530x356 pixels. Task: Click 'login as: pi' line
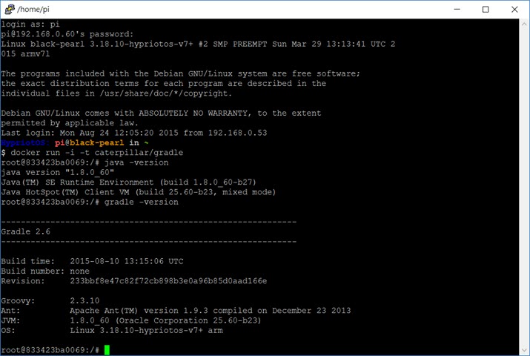tap(30, 24)
